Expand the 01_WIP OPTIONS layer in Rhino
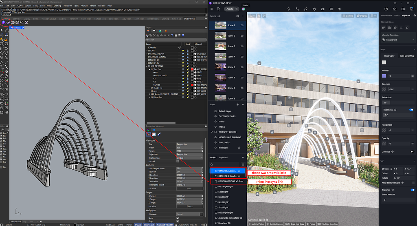This screenshot has height=226, width=417. 147,66
